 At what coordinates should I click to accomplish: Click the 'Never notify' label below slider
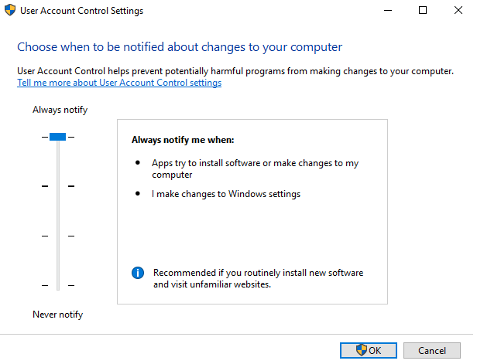coord(57,315)
